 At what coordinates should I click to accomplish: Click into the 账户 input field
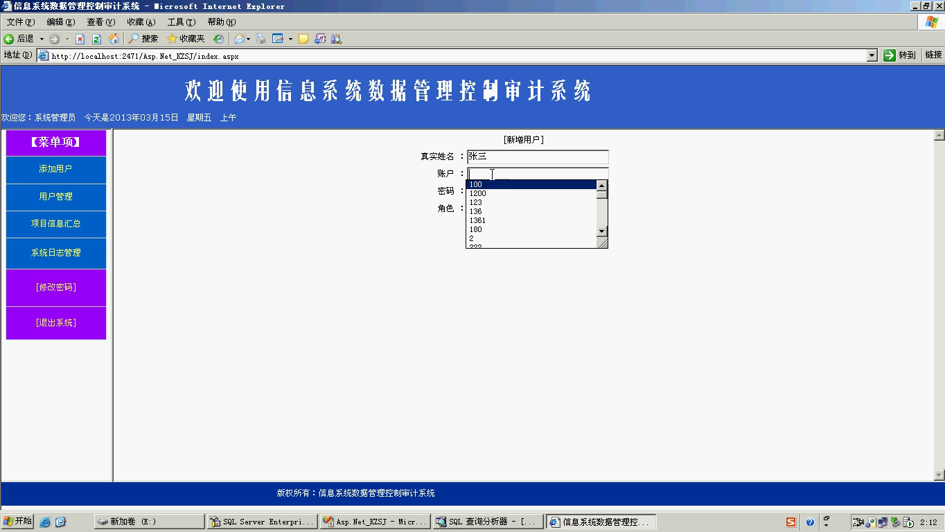pyautogui.click(x=538, y=174)
